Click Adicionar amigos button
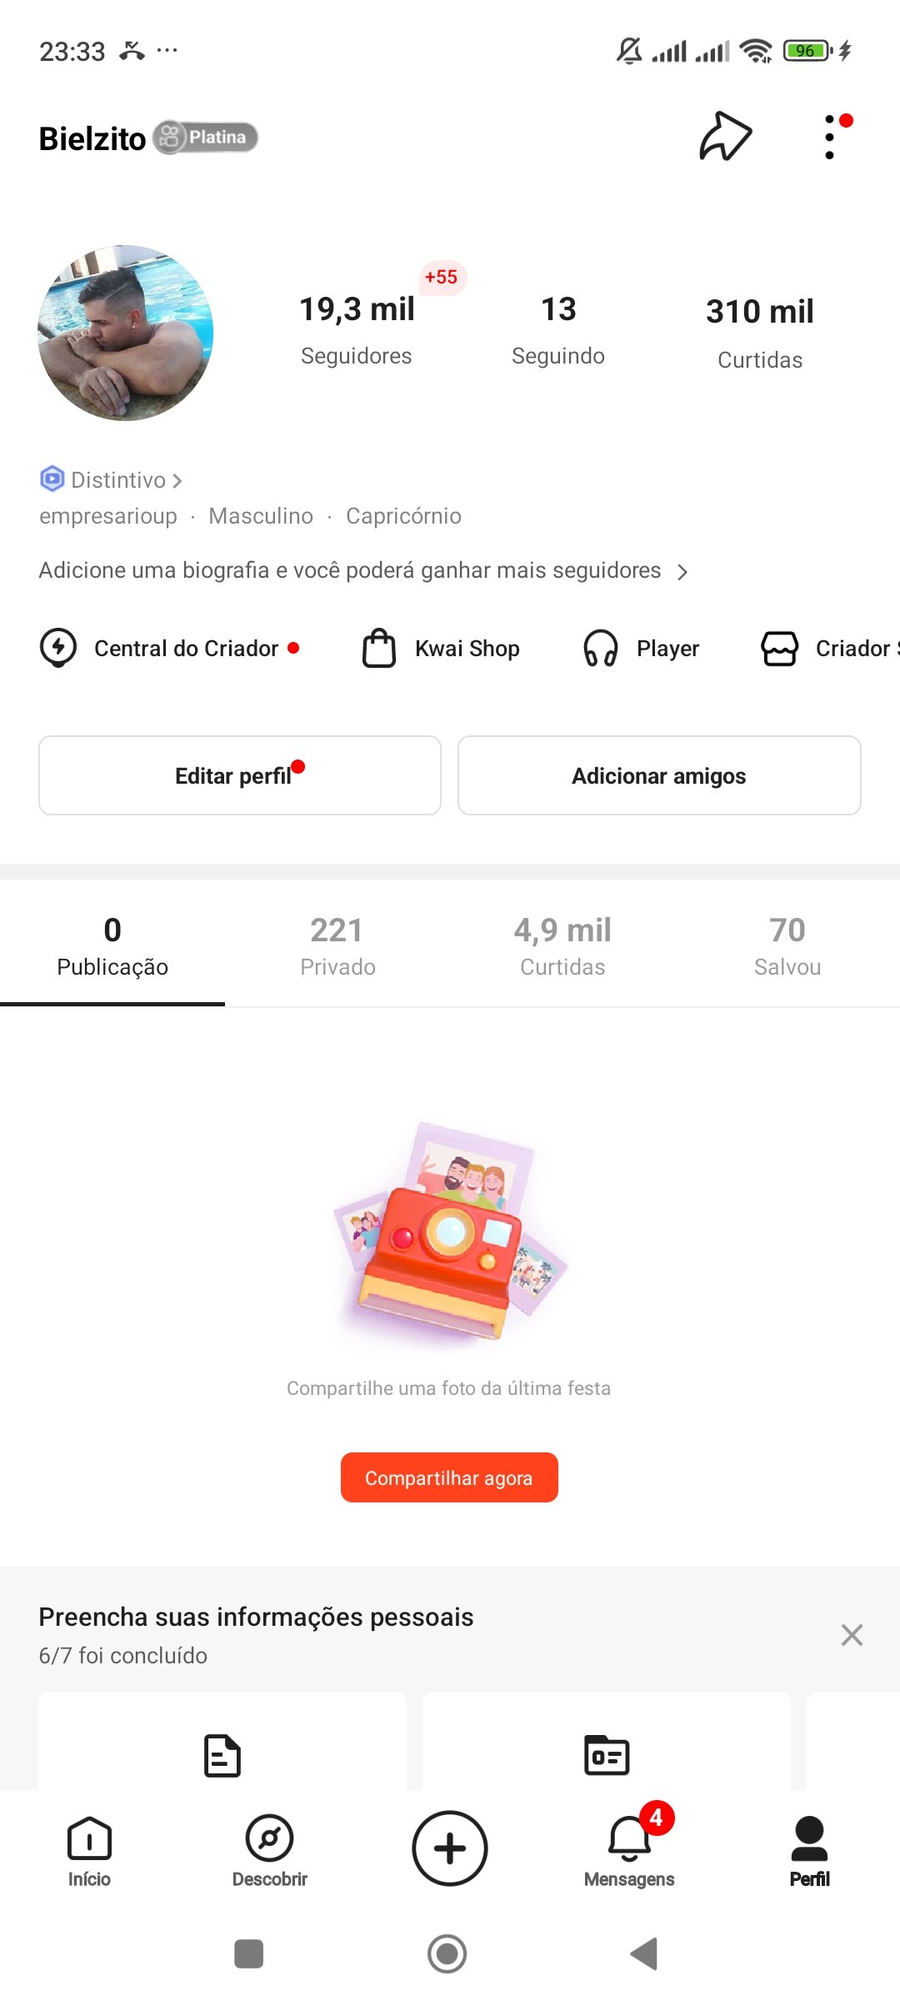Viewport: 900px width, 2001px height. tap(659, 775)
